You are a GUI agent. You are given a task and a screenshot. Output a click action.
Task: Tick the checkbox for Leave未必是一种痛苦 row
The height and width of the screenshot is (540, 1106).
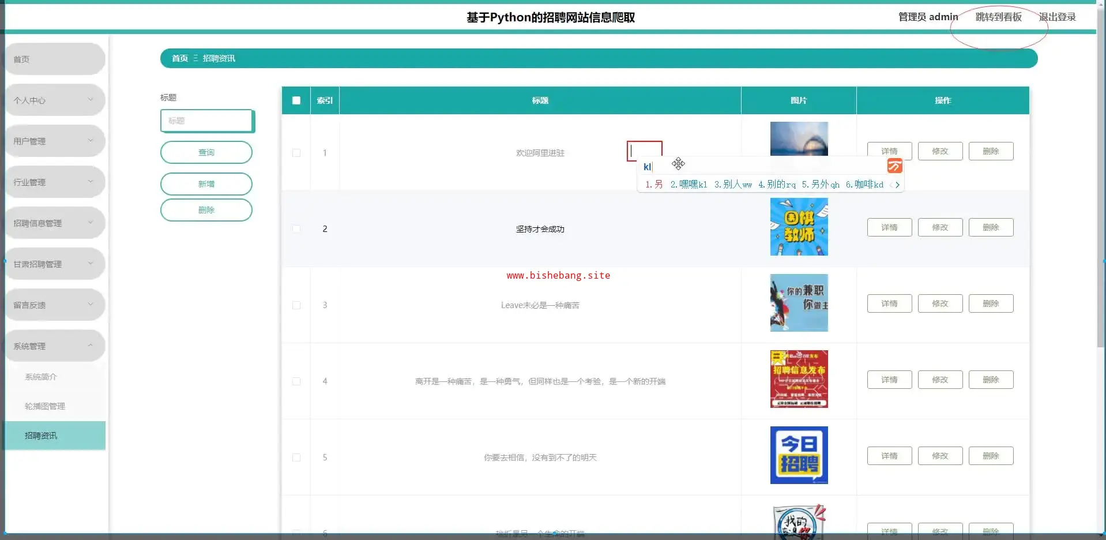(296, 305)
